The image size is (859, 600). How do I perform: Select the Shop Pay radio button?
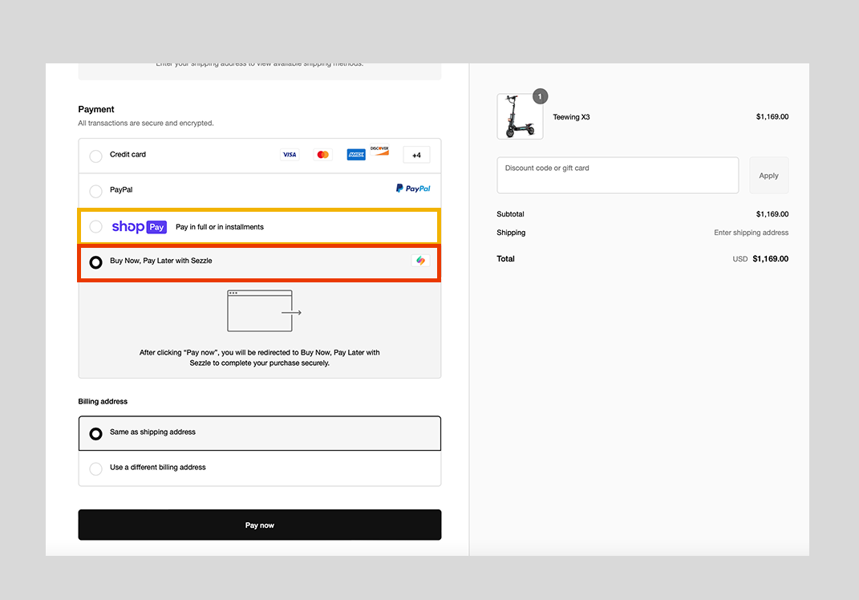[x=96, y=226]
